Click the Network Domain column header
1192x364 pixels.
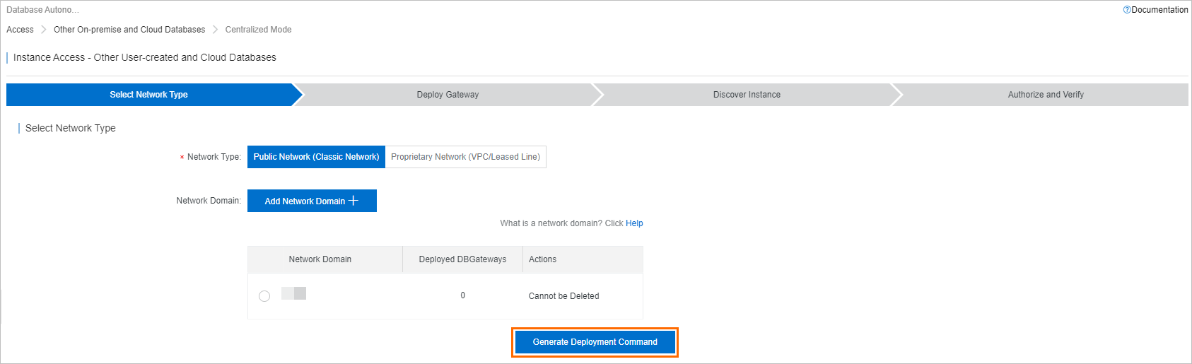320,259
